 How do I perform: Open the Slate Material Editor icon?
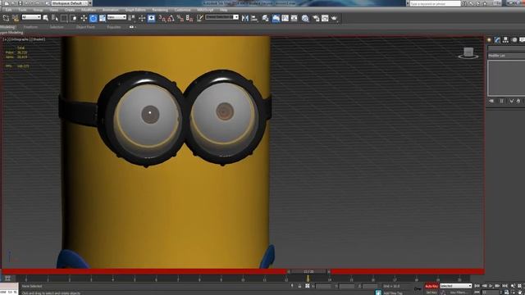click(x=305, y=18)
